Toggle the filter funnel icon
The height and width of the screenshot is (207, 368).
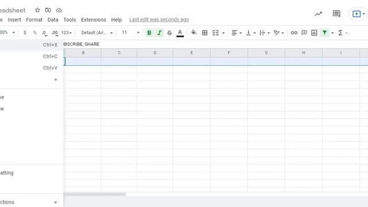pos(324,33)
